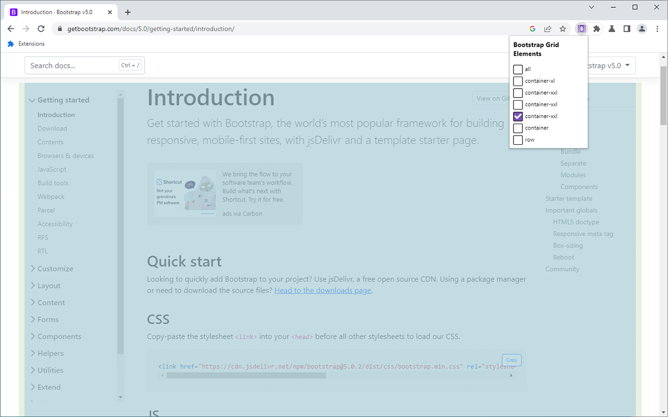
Task: Open the Build tools sidebar page
Action: coord(53,183)
